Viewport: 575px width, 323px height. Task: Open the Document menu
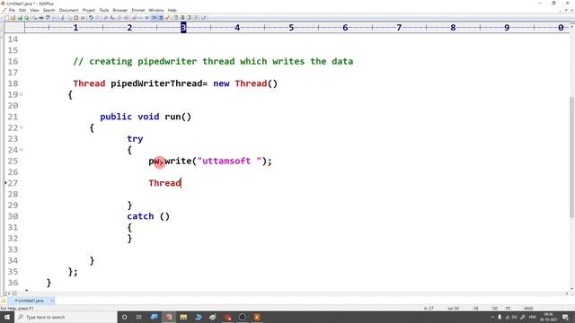(68, 10)
